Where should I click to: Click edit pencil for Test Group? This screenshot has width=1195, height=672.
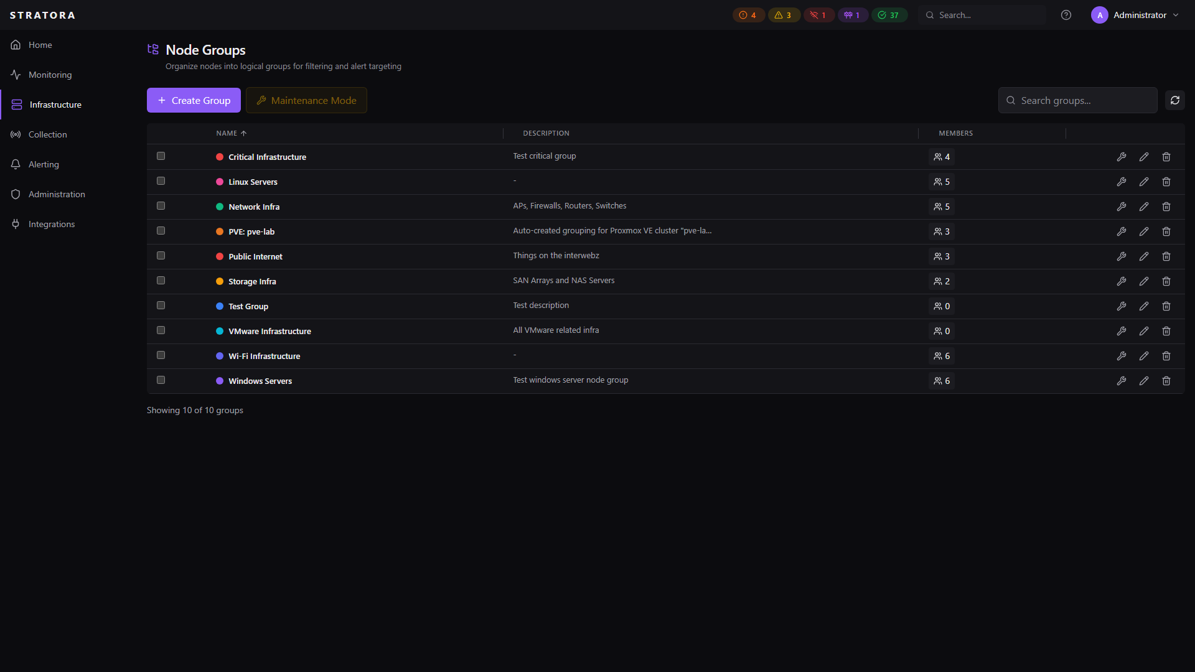click(x=1143, y=306)
